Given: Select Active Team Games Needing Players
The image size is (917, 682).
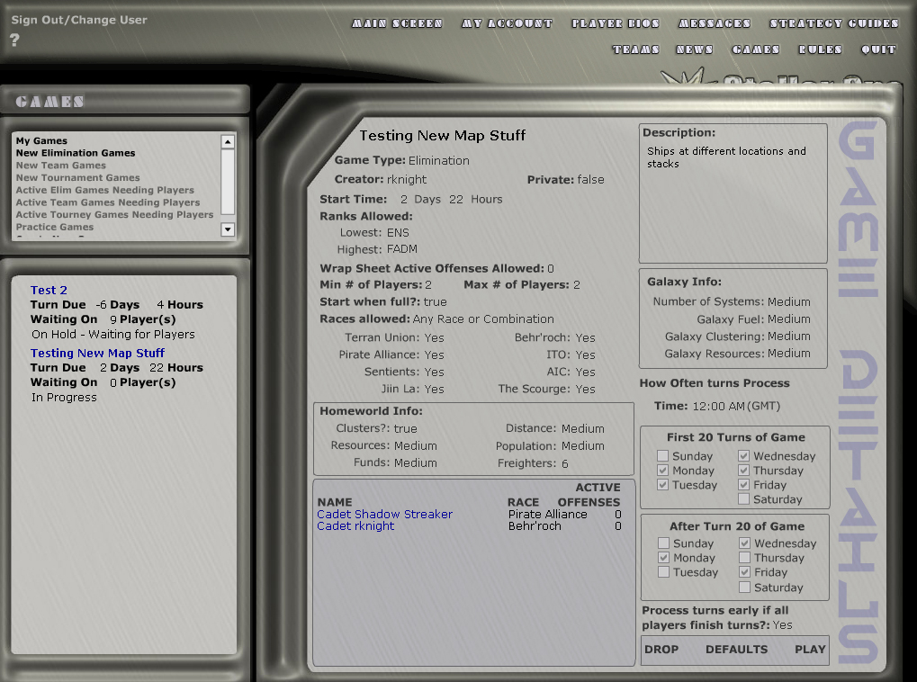Looking at the screenshot, I should coord(108,202).
